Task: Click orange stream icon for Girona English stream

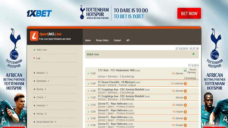Action: tap(185, 112)
